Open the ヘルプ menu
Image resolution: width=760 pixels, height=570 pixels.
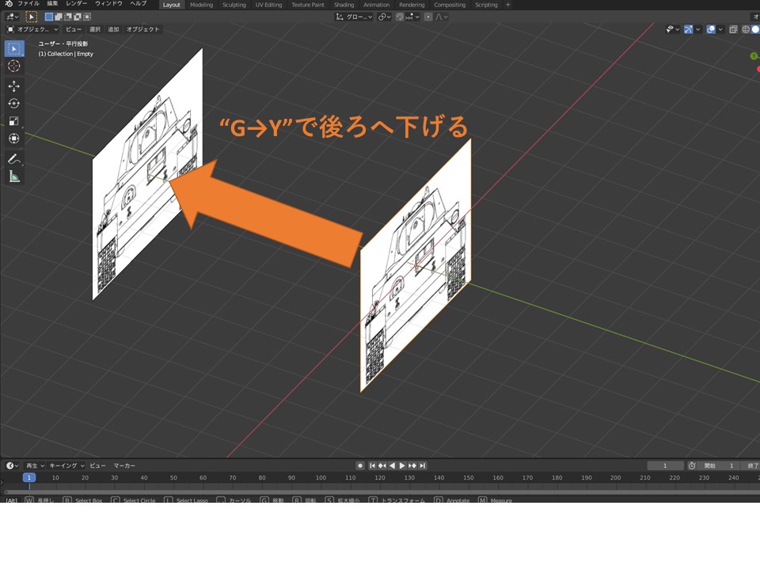[x=139, y=4]
